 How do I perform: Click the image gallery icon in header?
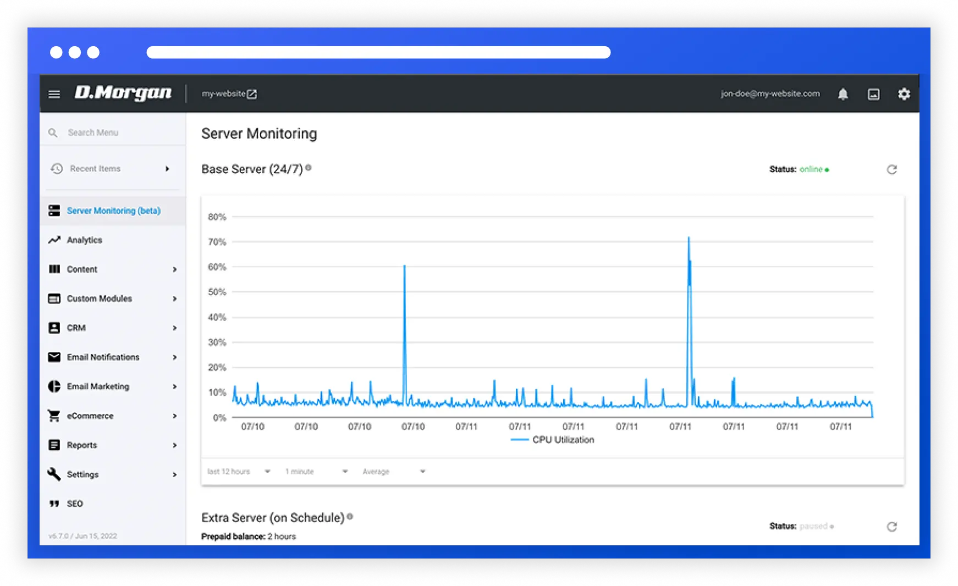coord(873,94)
